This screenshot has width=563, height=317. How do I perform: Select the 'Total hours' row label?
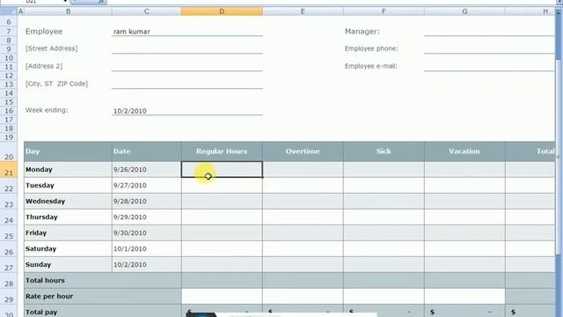(x=103, y=280)
